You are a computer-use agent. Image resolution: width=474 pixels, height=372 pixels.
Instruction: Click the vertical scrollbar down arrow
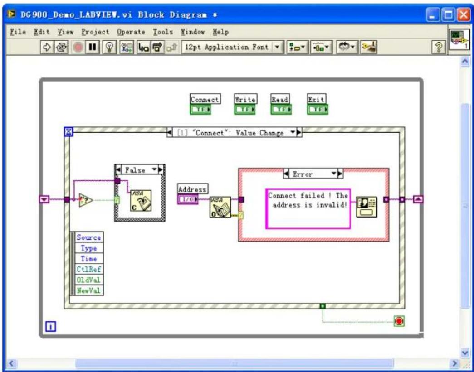pos(465,352)
